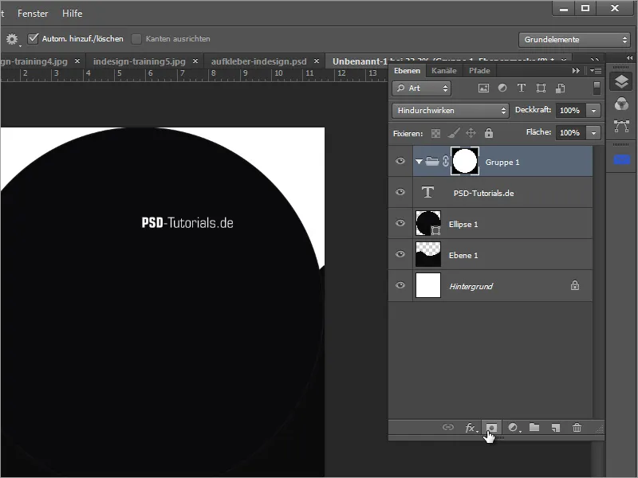Open the Paths panel dock icon
This screenshot has width=638, height=478.
pos(621,127)
